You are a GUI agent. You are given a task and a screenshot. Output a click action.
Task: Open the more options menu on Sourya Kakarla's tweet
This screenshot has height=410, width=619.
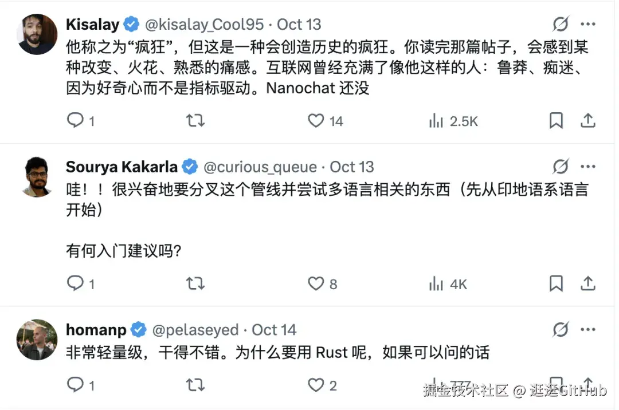pos(589,166)
